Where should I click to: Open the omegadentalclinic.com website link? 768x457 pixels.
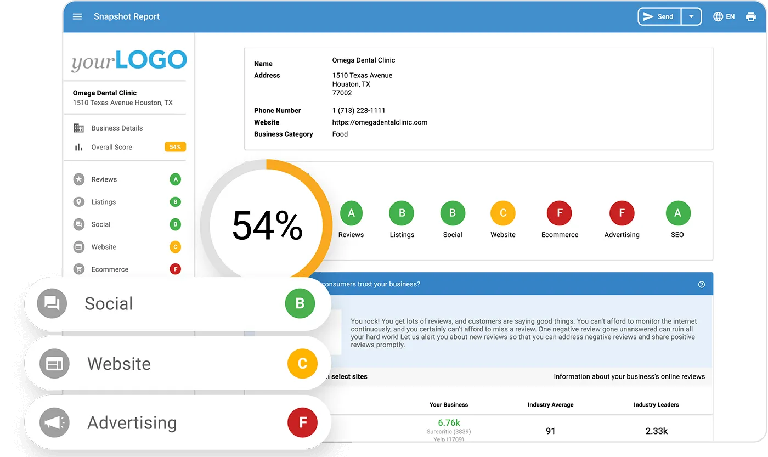pyautogui.click(x=380, y=122)
